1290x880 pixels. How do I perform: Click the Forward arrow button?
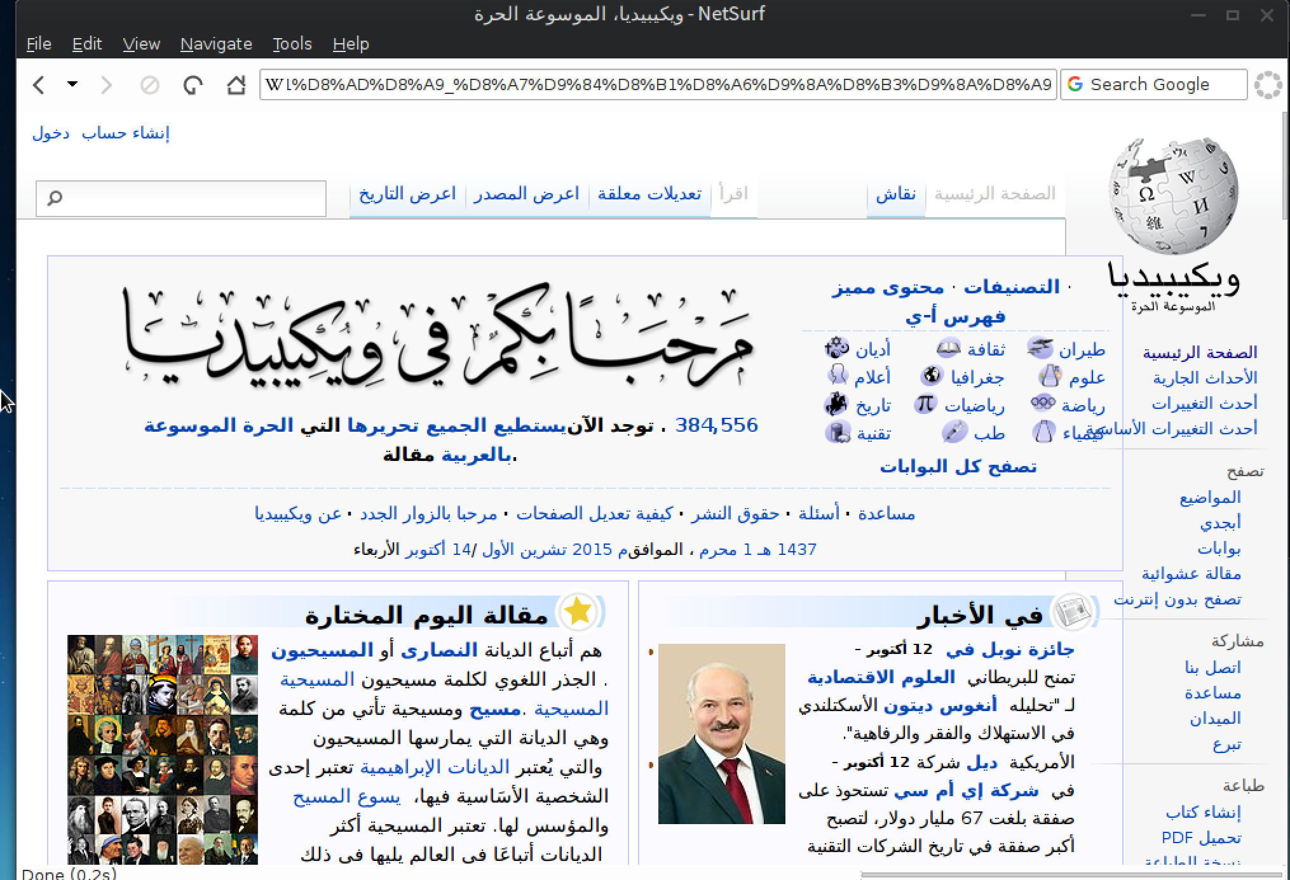click(106, 84)
